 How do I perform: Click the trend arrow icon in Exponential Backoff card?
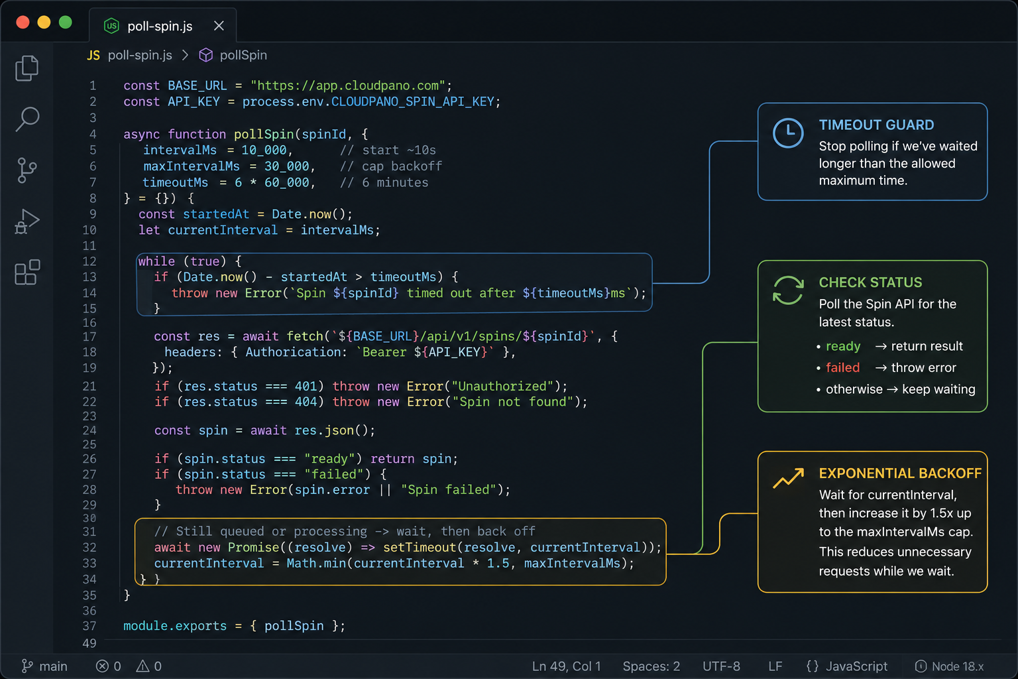(788, 479)
